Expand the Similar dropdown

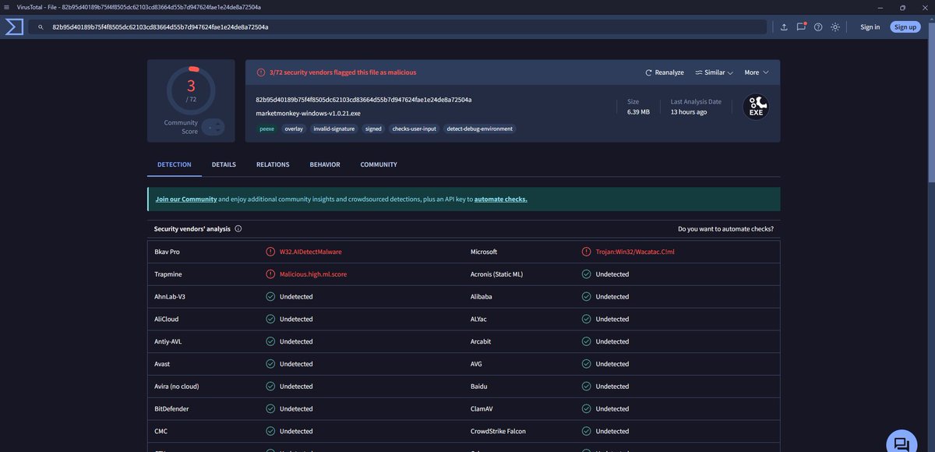pyautogui.click(x=714, y=72)
